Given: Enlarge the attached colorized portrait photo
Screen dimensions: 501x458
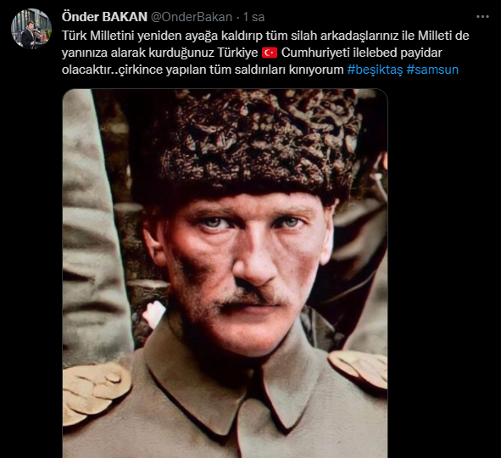Looking at the screenshot, I should coord(225,273).
